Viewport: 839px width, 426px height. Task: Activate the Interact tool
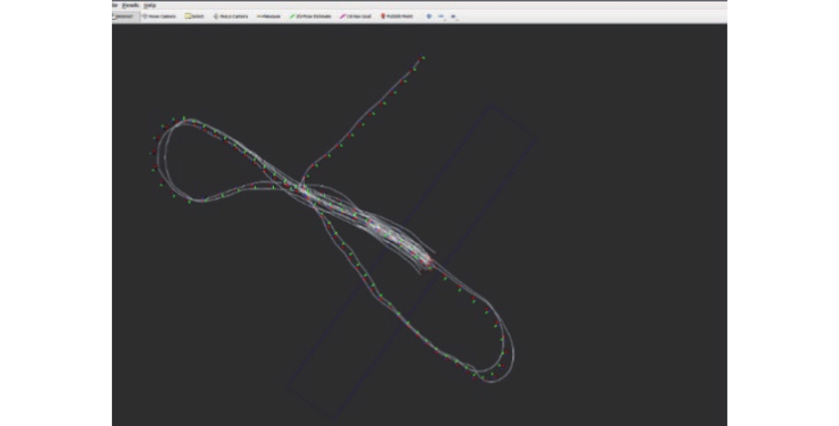125,16
